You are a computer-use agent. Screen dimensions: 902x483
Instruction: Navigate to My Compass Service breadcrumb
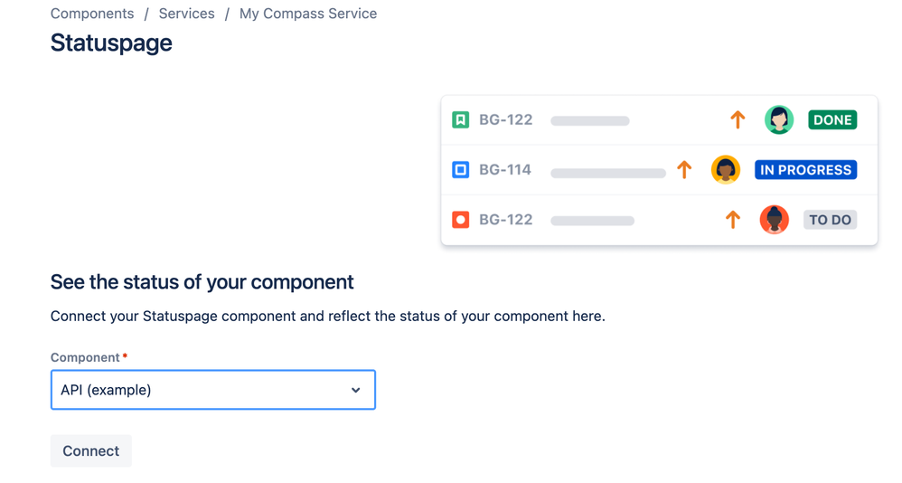tap(308, 14)
